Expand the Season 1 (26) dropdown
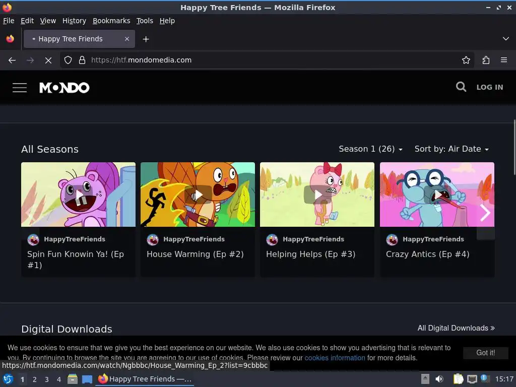Image resolution: width=516 pixels, height=387 pixels. (x=370, y=149)
